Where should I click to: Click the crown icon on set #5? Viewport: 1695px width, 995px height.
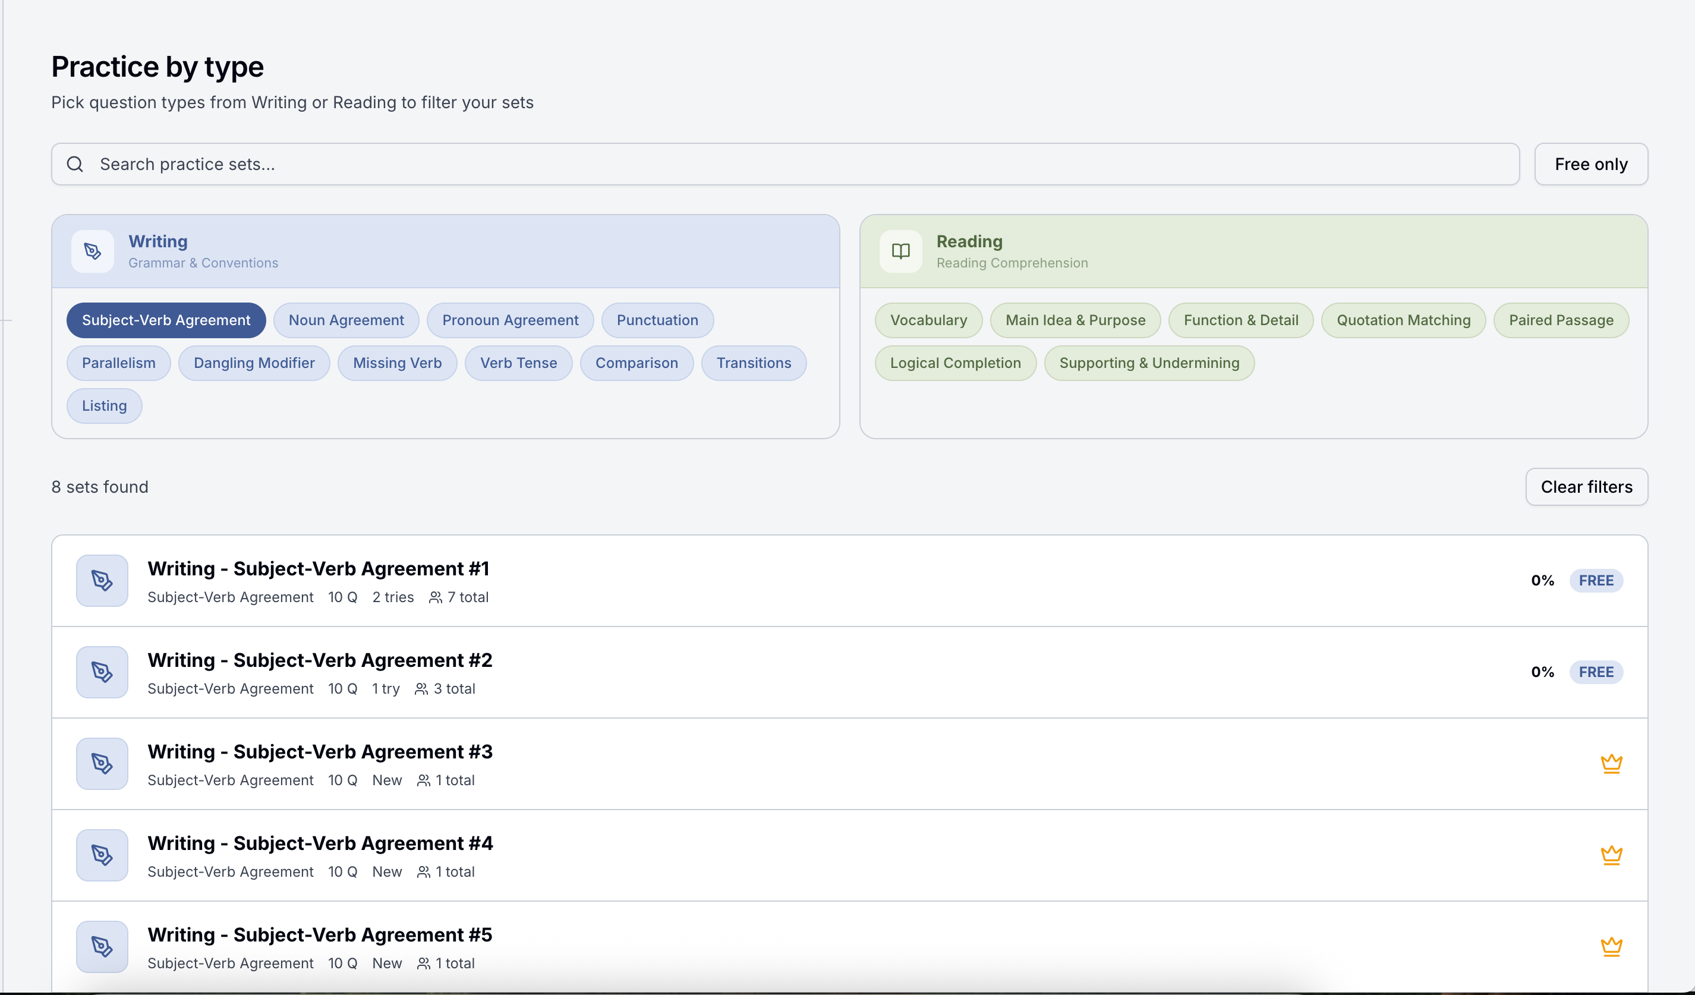(1611, 947)
